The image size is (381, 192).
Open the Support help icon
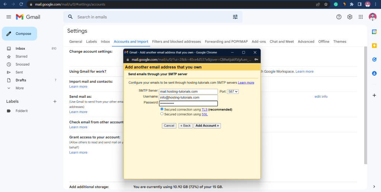coord(339,17)
